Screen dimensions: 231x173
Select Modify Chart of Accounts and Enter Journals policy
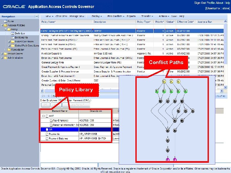[x=132, y=36]
